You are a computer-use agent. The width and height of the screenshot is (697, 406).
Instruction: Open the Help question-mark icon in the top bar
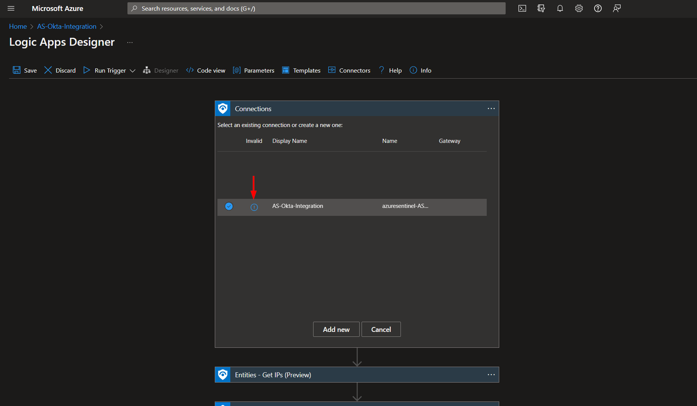pyautogui.click(x=598, y=8)
